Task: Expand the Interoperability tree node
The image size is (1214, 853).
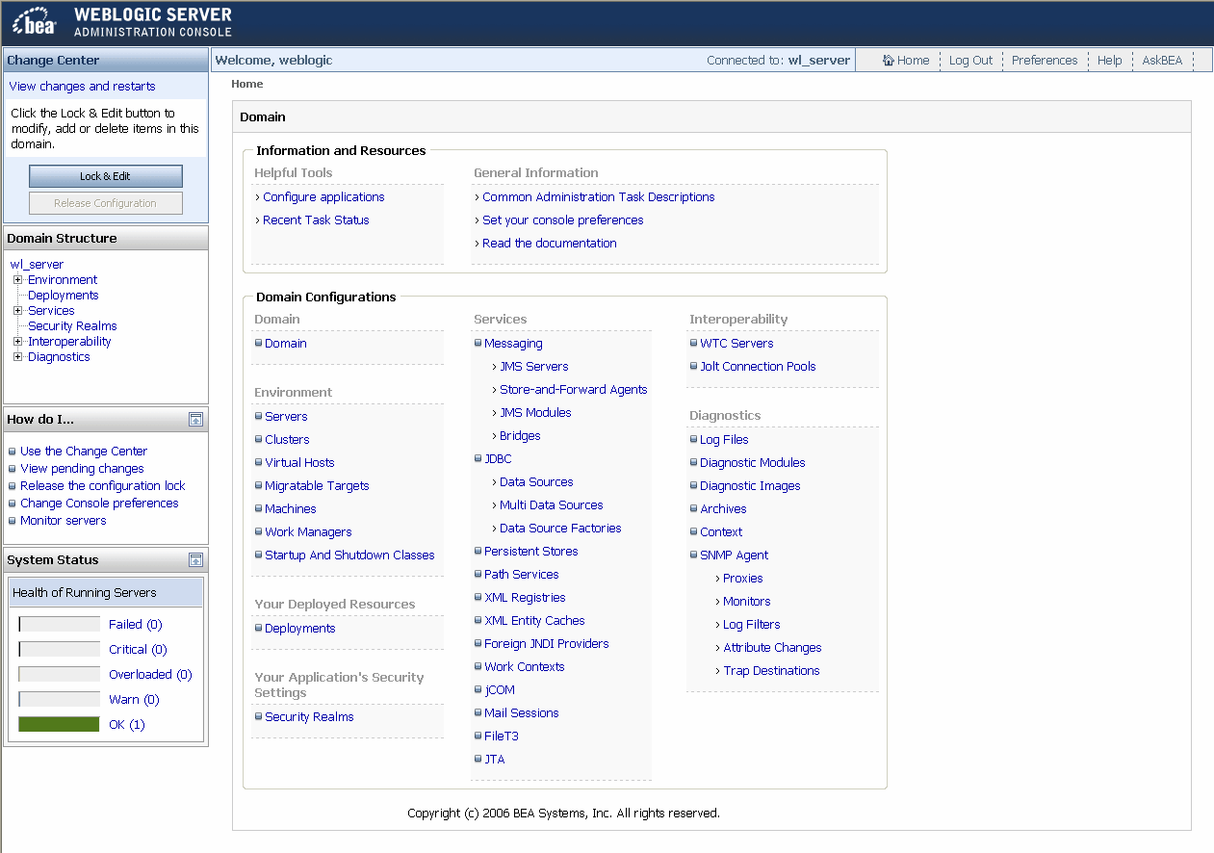Action: coord(17,342)
